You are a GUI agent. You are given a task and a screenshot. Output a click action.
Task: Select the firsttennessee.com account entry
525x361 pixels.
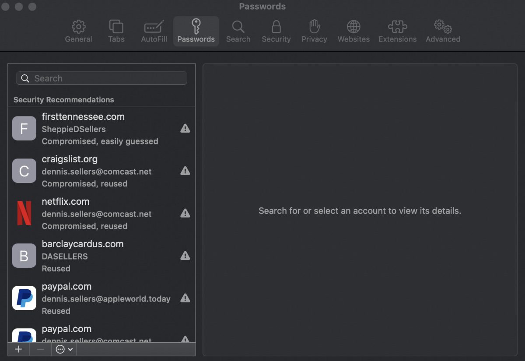pos(101,129)
